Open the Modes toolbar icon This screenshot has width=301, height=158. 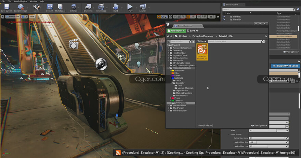click(36, 8)
